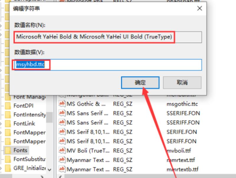Open the FontIntensityCorrection registry key

coord(30,115)
